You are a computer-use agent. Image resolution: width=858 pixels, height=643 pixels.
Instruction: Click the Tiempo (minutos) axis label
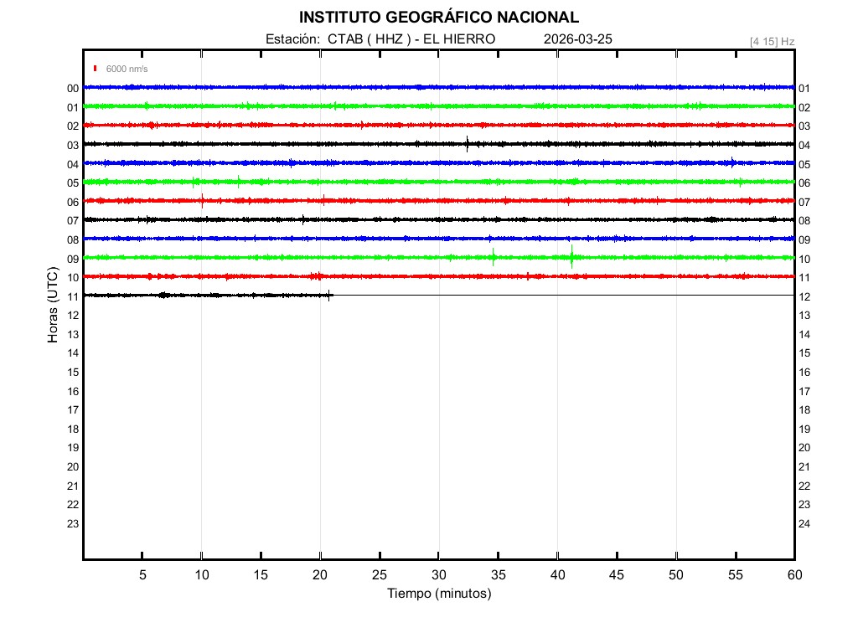(x=438, y=594)
